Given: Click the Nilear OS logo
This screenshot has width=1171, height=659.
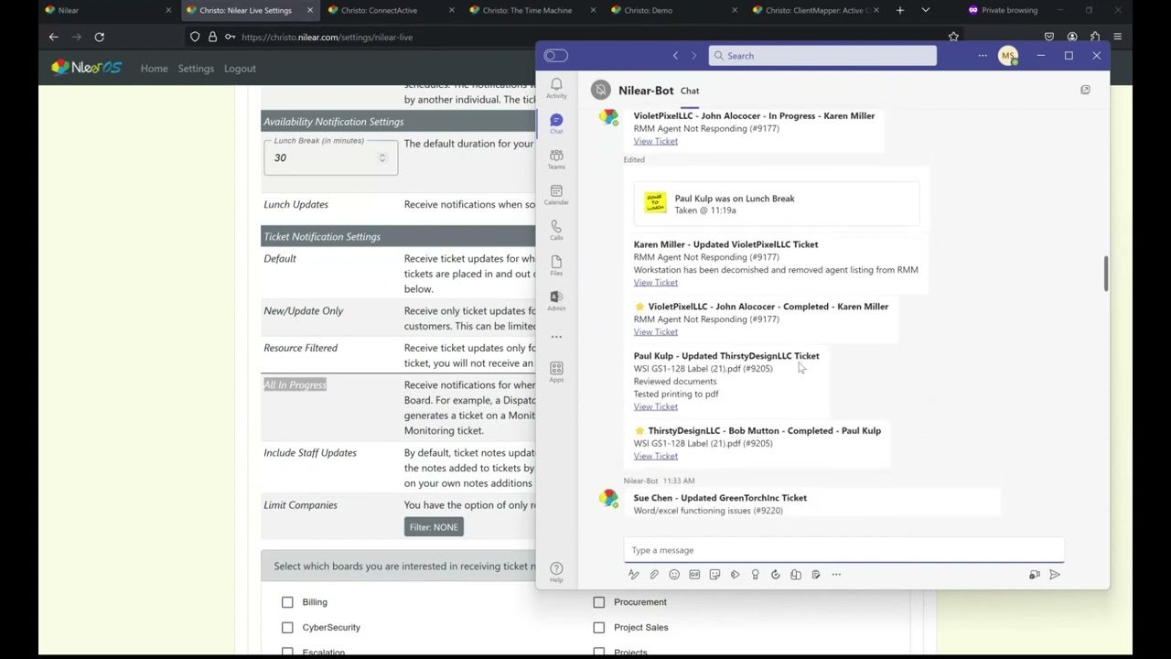Looking at the screenshot, I should [x=86, y=68].
